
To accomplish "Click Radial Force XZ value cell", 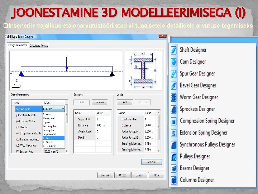I will [150, 137].
